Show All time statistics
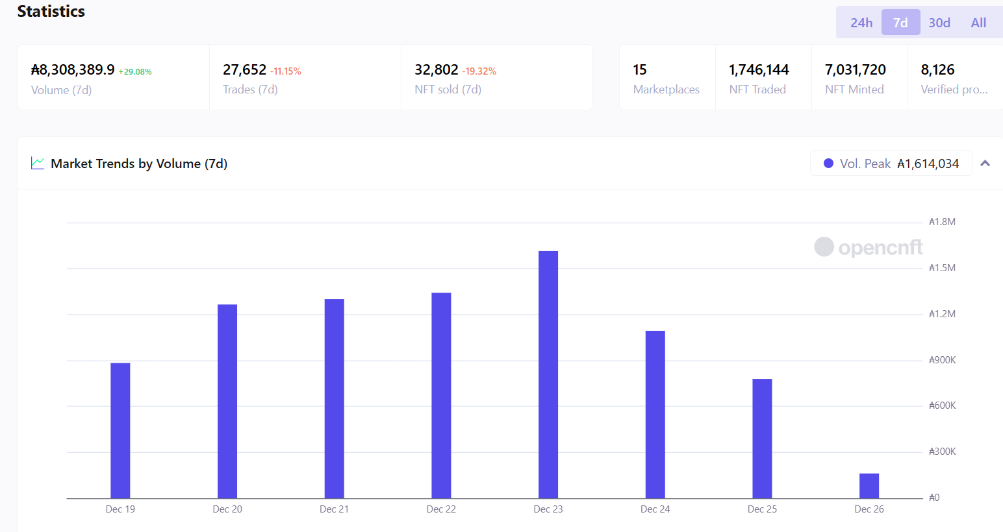Viewport: 1003px width, 532px height. click(x=978, y=23)
